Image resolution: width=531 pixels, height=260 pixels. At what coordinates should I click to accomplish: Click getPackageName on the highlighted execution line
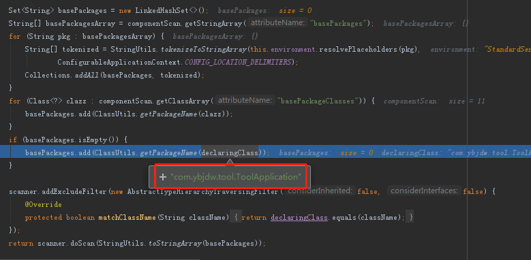click(x=168, y=153)
